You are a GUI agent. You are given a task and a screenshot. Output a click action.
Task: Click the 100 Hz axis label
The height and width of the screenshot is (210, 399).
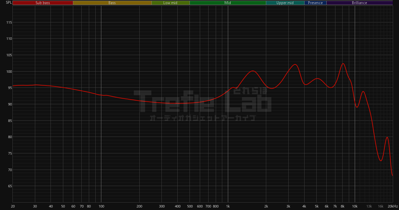101,207
